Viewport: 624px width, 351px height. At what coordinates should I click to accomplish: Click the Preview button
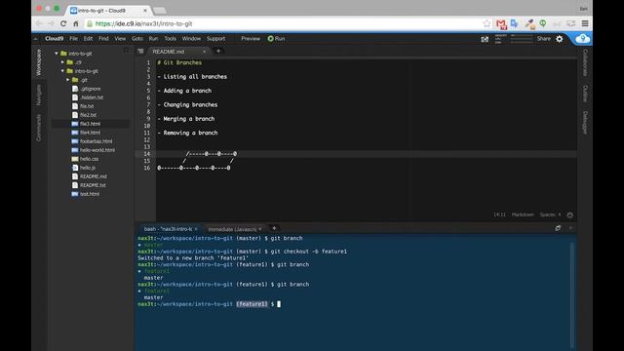point(251,39)
